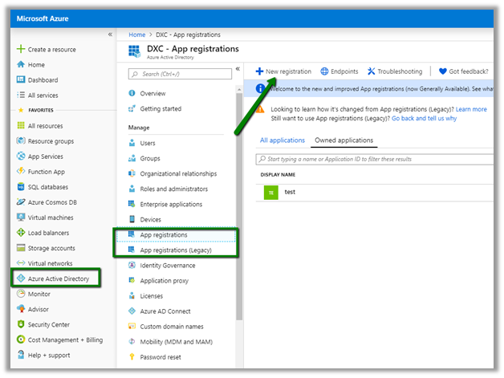Collapse the left navigation sidebar
This screenshot has width=504, height=378.
pos(110,34)
